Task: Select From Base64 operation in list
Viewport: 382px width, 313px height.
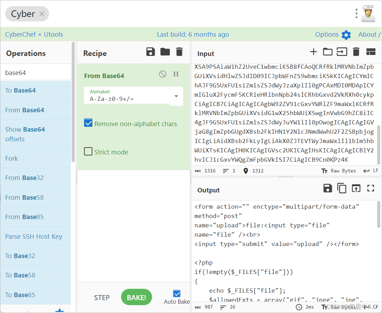Action: coord(36,110)
